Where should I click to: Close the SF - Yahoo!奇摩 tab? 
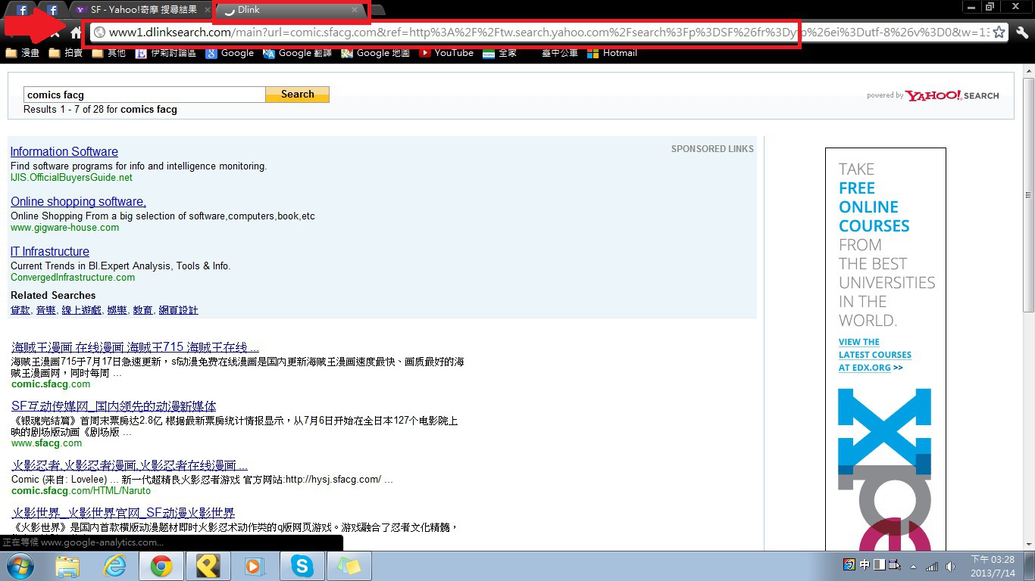[207, 10]
